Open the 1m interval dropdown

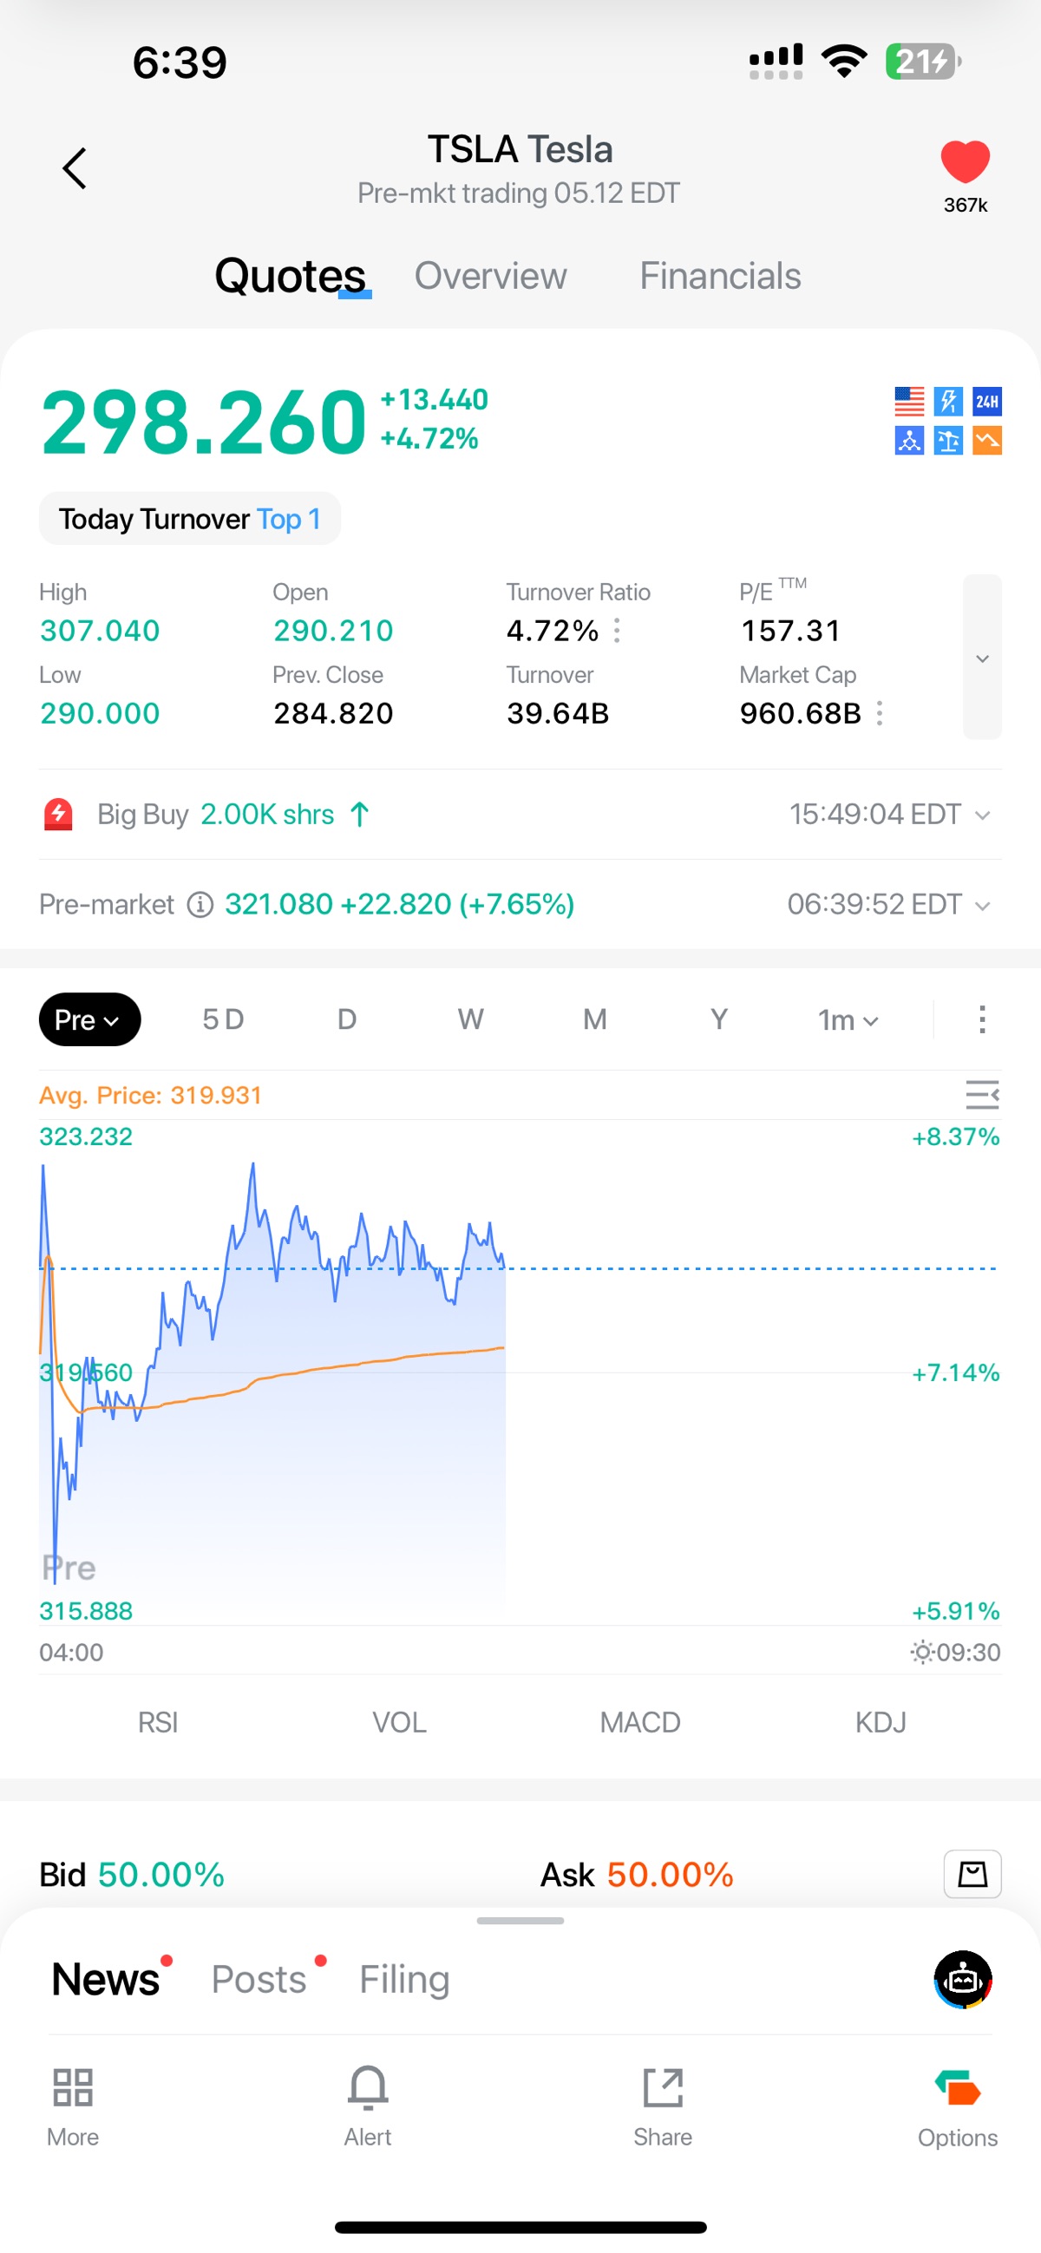847,1020
